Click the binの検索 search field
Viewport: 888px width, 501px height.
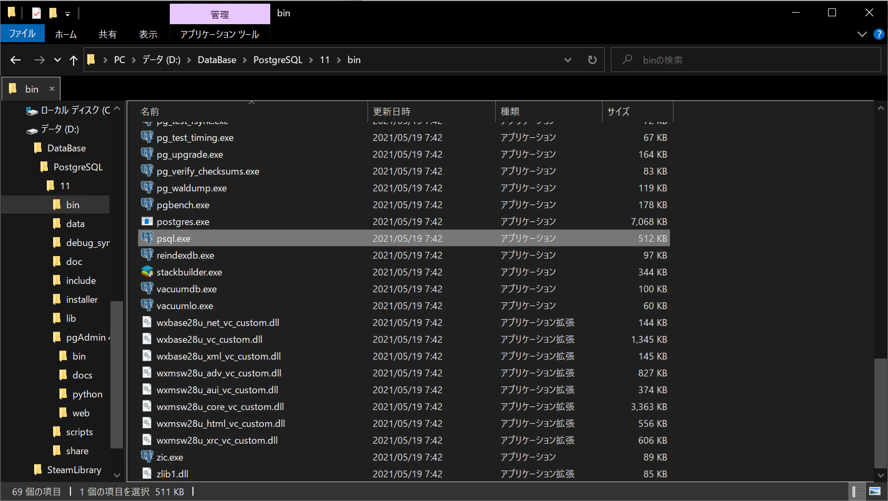point(746,60)
